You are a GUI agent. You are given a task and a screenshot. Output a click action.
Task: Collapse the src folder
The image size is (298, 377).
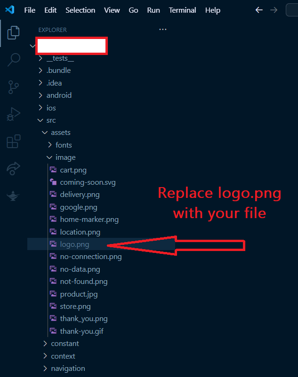(51, 120)
